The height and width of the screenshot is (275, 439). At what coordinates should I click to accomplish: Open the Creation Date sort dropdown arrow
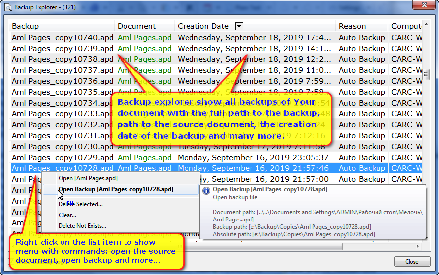tap(239, 26)
